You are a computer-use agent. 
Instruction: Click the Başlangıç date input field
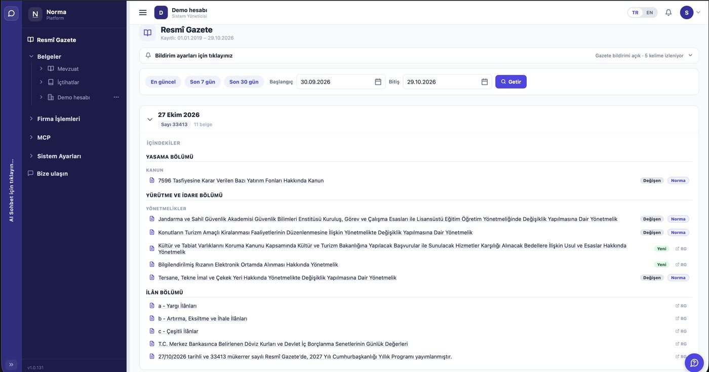(341, 81)
